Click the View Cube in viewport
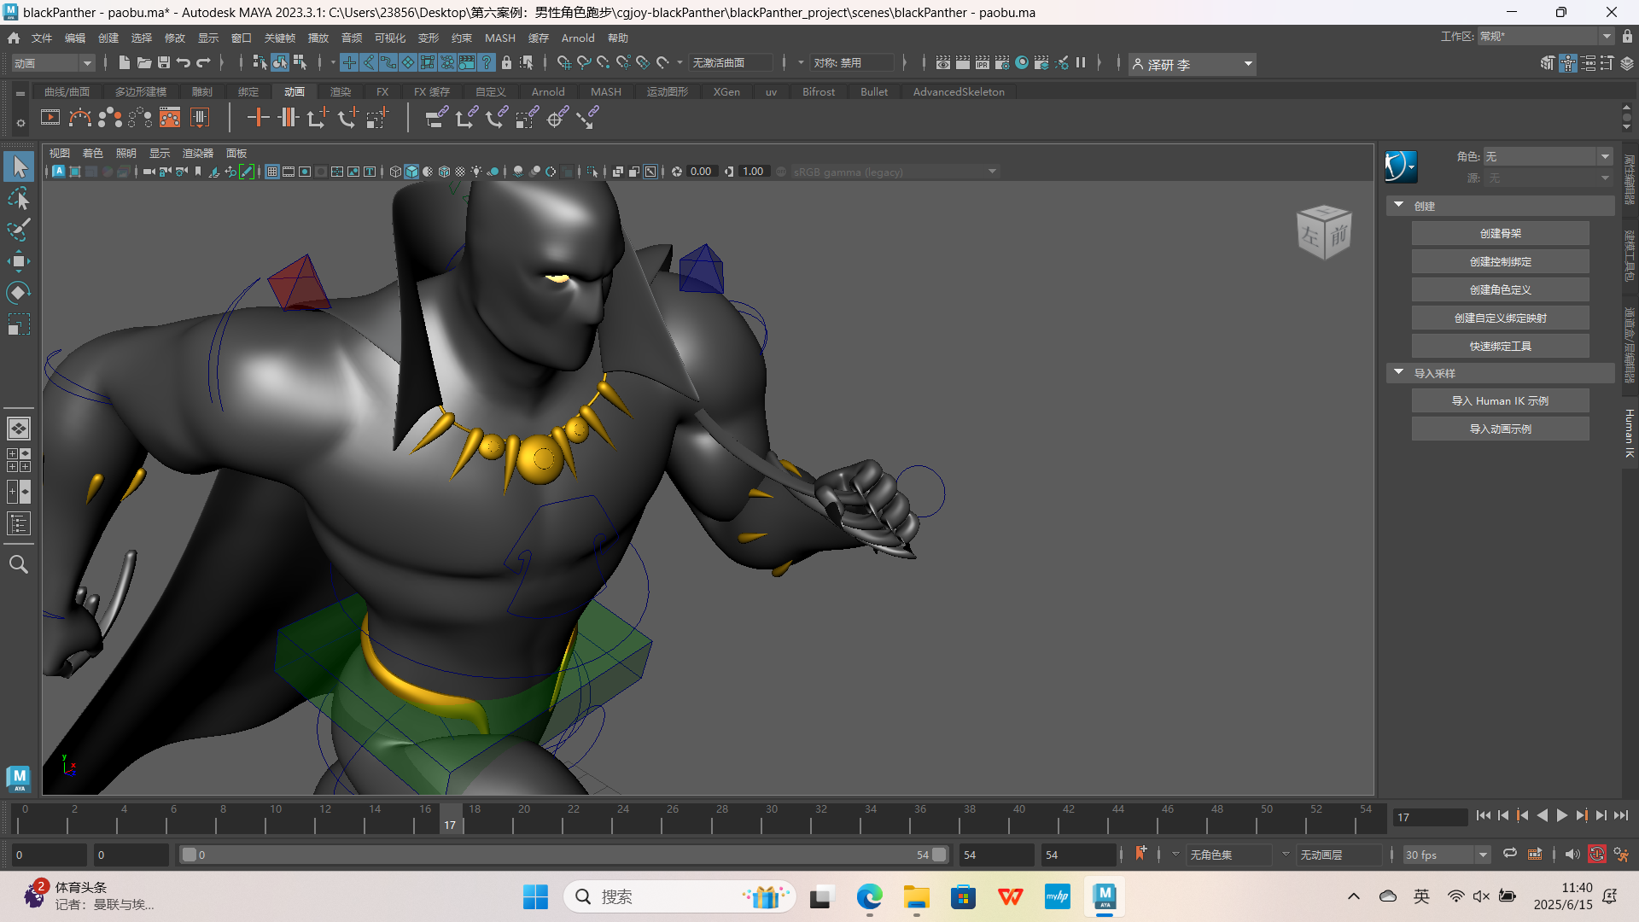Viewport: 1639px width, 922px height. click(1324, 231)
